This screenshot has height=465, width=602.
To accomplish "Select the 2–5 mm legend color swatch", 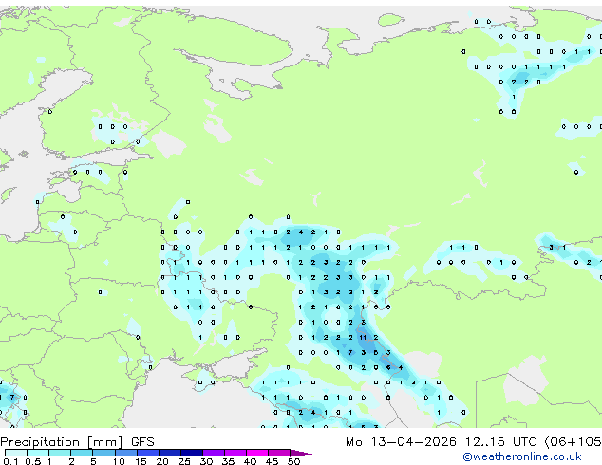I will pos(82,453).
